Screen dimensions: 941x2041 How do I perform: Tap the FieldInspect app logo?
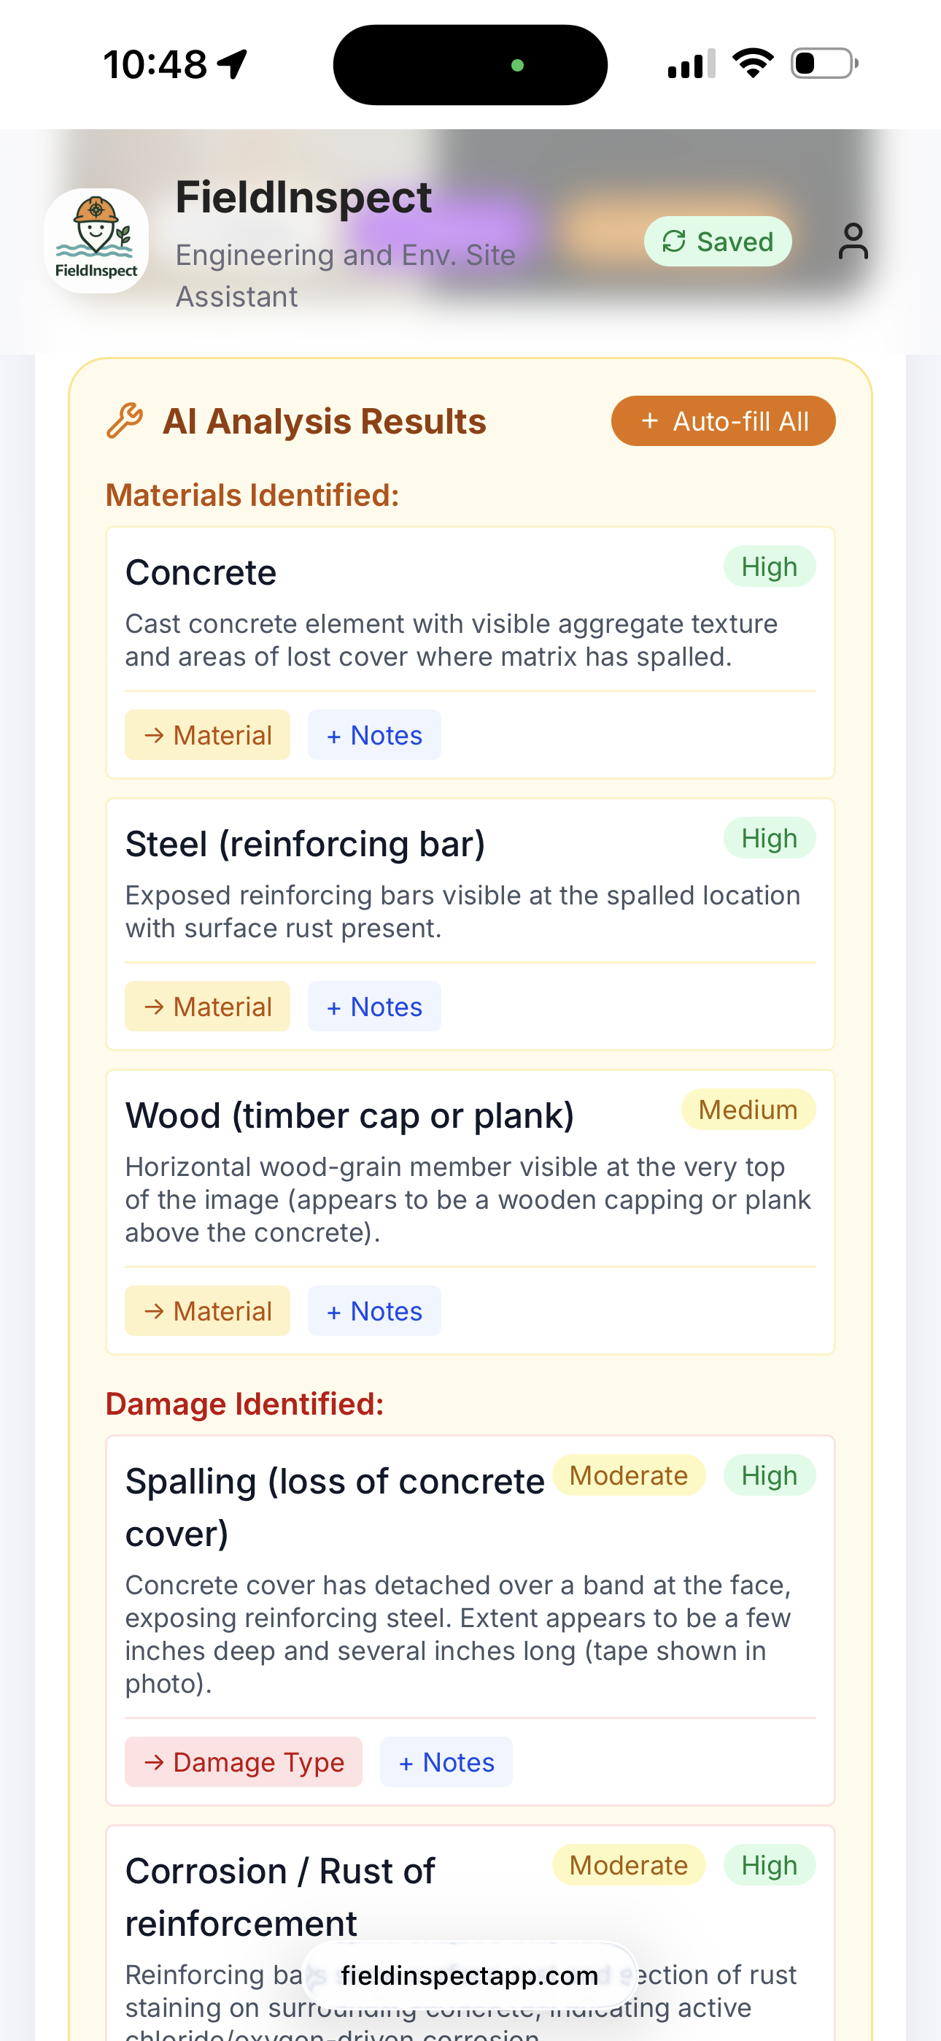[96, 241]
